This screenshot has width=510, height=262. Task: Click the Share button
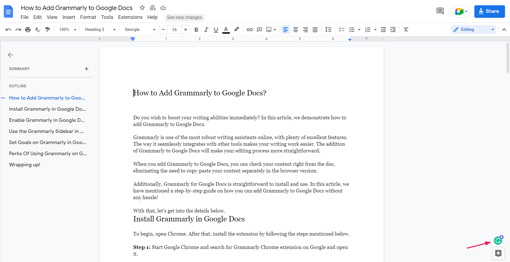coord(489,11)
